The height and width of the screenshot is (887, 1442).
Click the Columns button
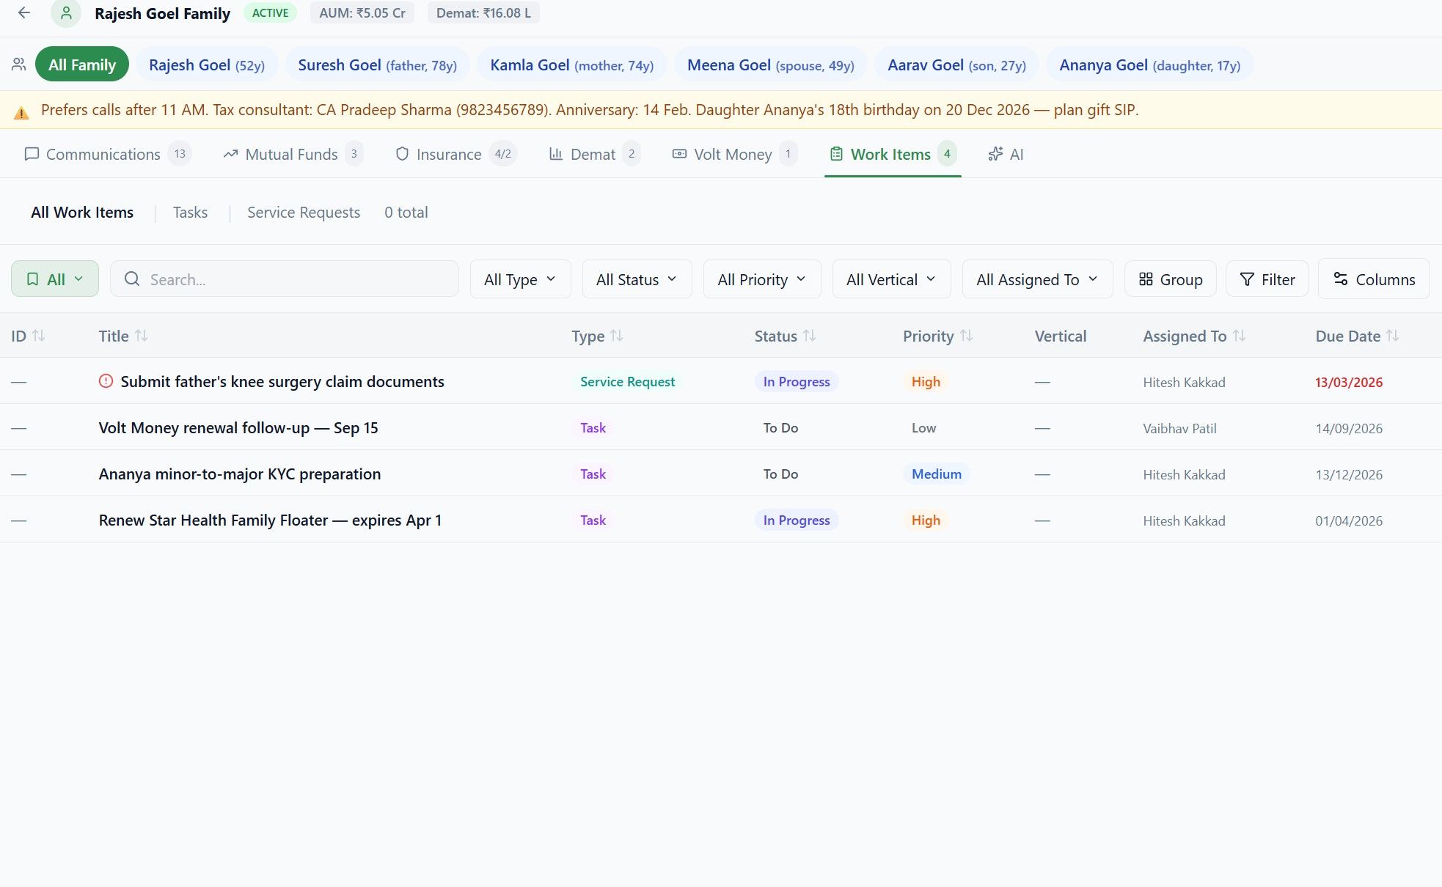[x=1373, y=279]
